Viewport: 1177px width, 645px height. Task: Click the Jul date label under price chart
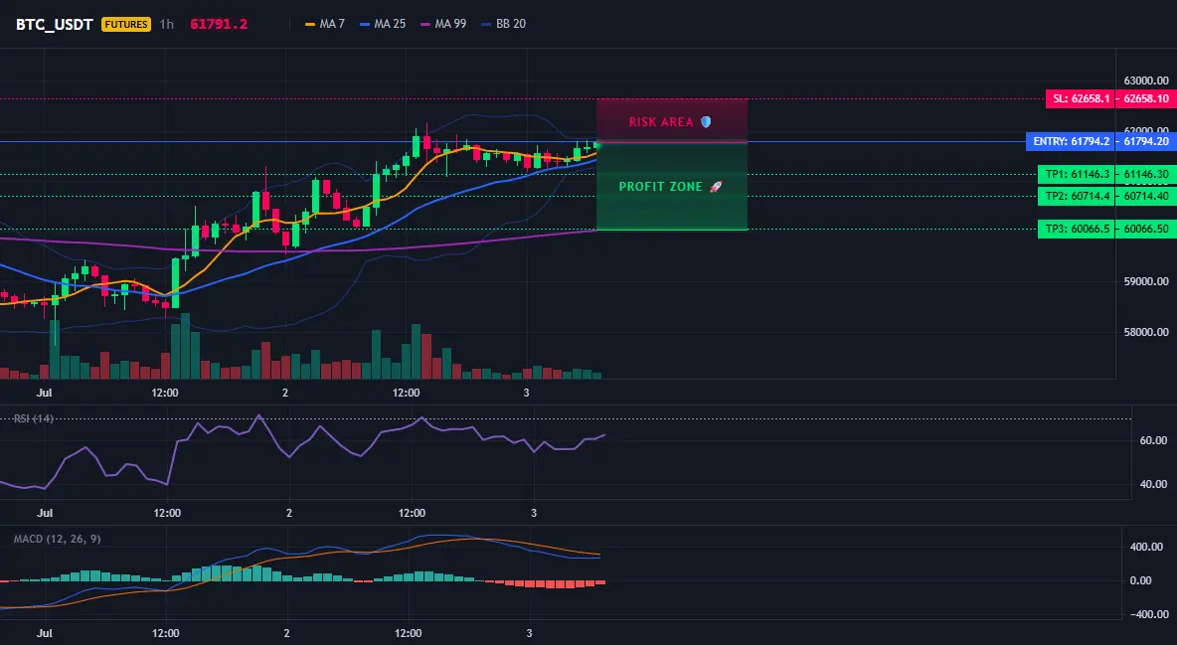click(45, 393)
